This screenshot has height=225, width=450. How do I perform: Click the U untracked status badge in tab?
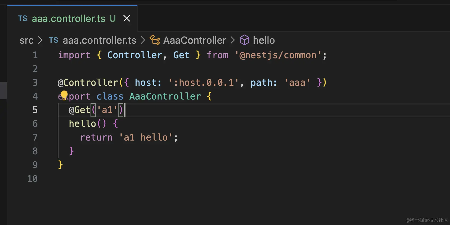point(113,19)
